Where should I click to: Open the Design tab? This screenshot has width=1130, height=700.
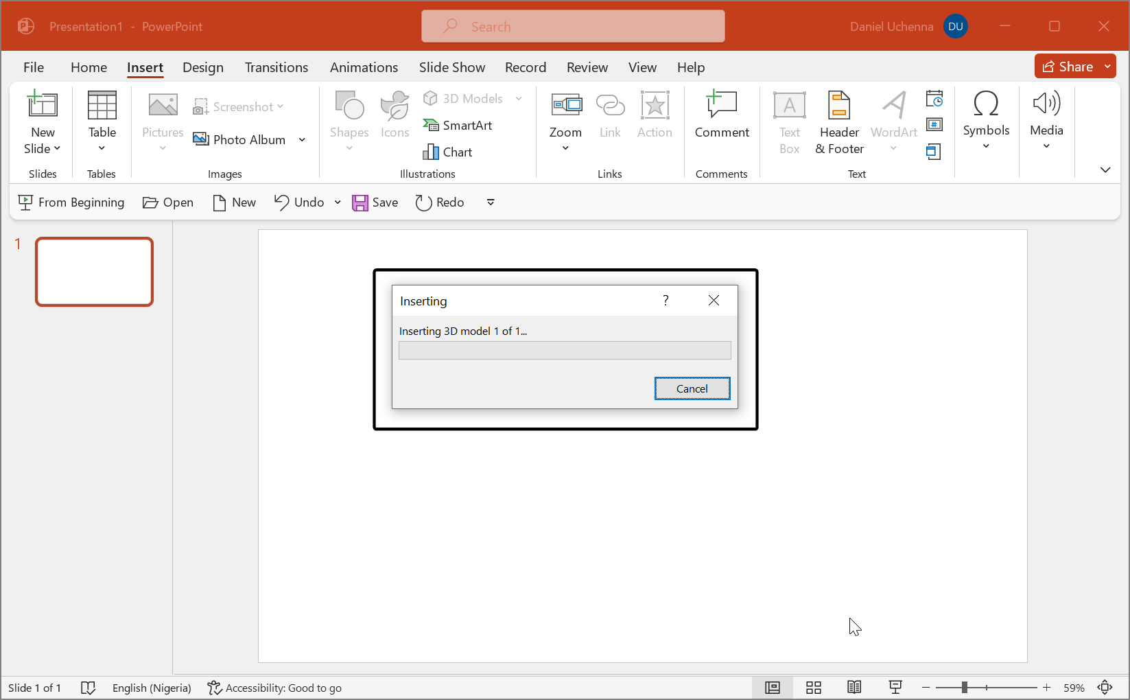click(x=203, y=67)
